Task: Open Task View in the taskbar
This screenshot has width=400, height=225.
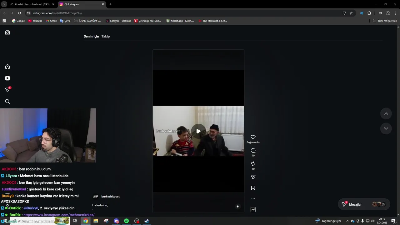Action: (75, 221)
